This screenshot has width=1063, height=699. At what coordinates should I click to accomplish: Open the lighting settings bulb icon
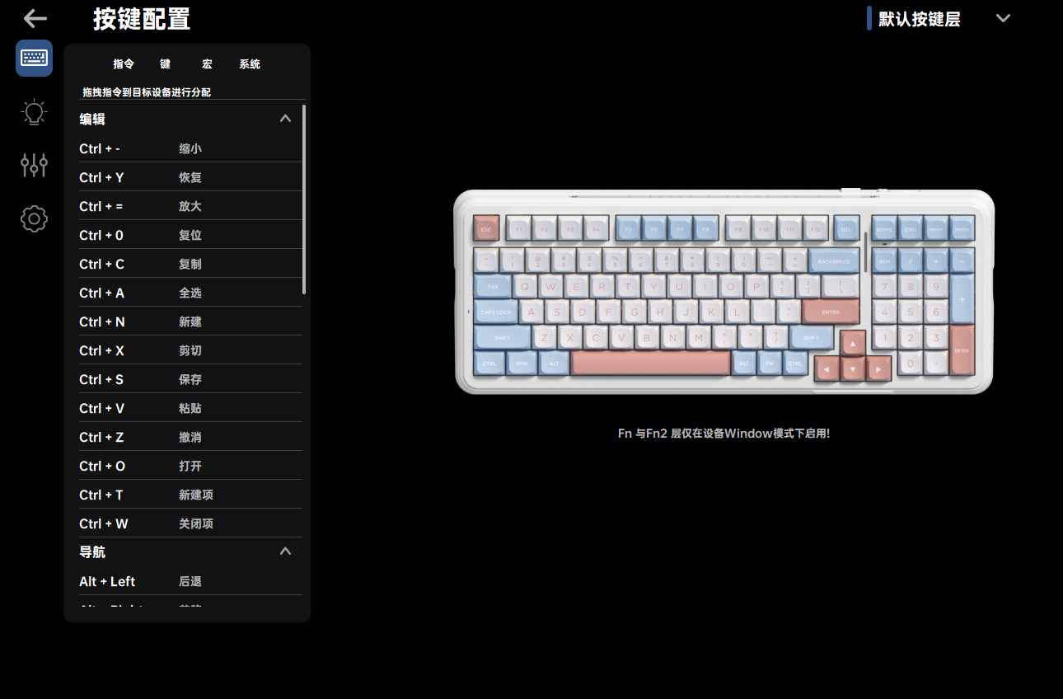[34, 112]
